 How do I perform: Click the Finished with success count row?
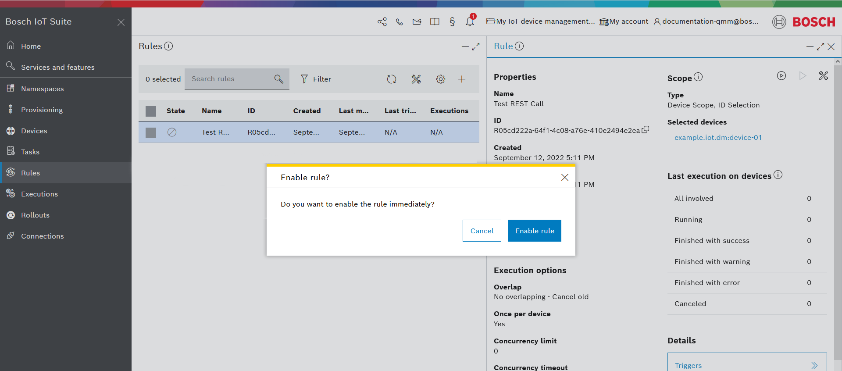click(x=747, y=241)
